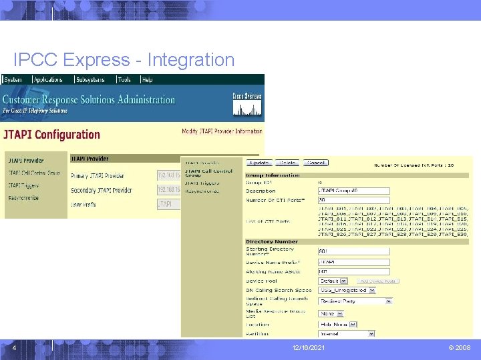The width and height of the screenshot is (481, 360).
Task: Open JTAPI Triggers in left sidebar
Action: tap(23, 185)
